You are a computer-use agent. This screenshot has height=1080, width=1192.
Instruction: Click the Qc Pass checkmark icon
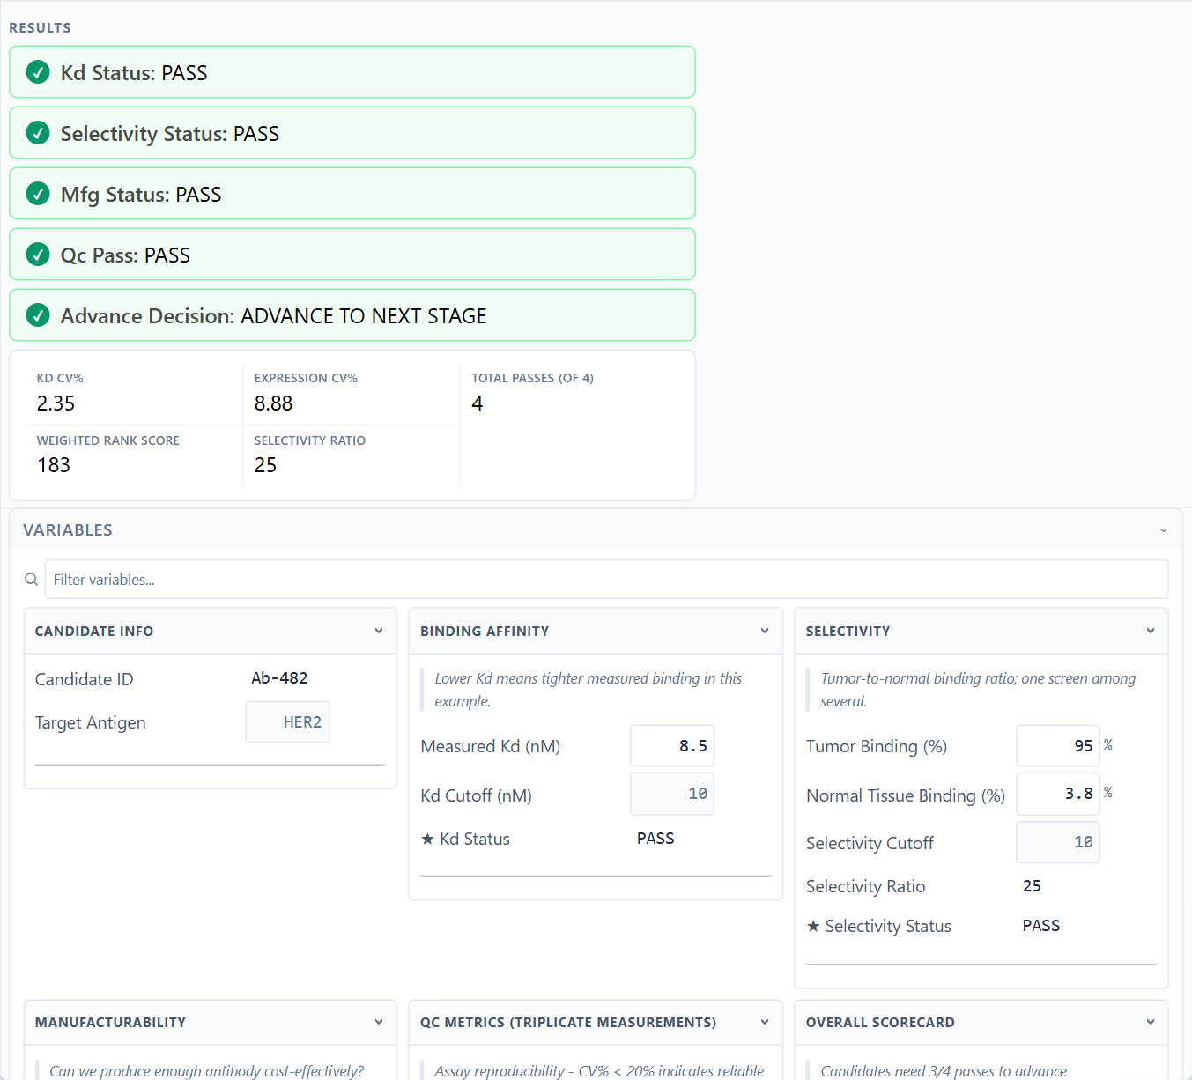(x=38, y=255)
